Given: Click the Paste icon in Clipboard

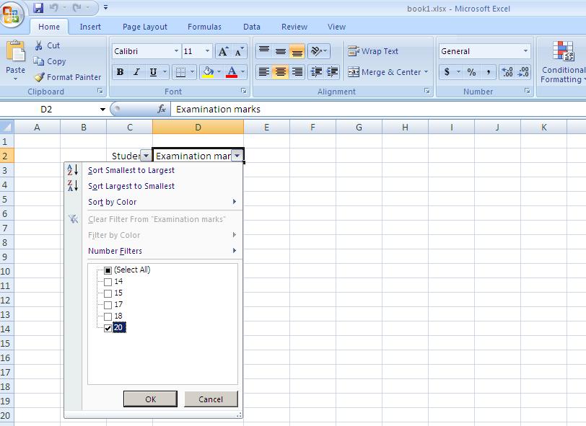Looking at the screenshot, I should (15, 56).
